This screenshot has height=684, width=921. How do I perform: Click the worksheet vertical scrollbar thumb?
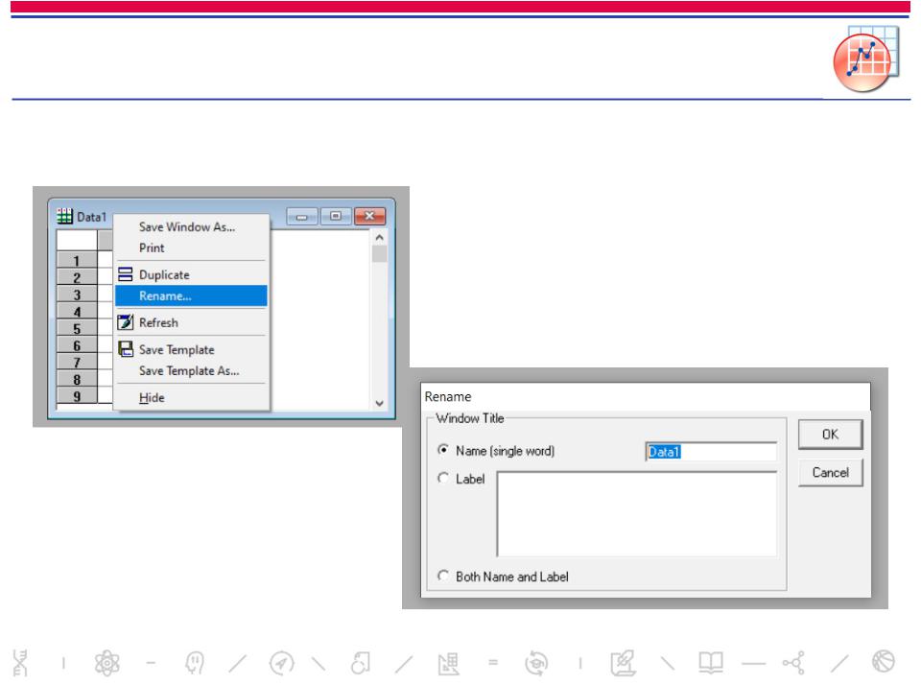pos(380,253)
